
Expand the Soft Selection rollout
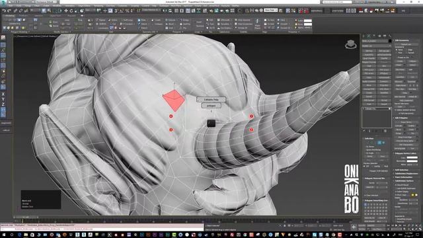point(402,170)
